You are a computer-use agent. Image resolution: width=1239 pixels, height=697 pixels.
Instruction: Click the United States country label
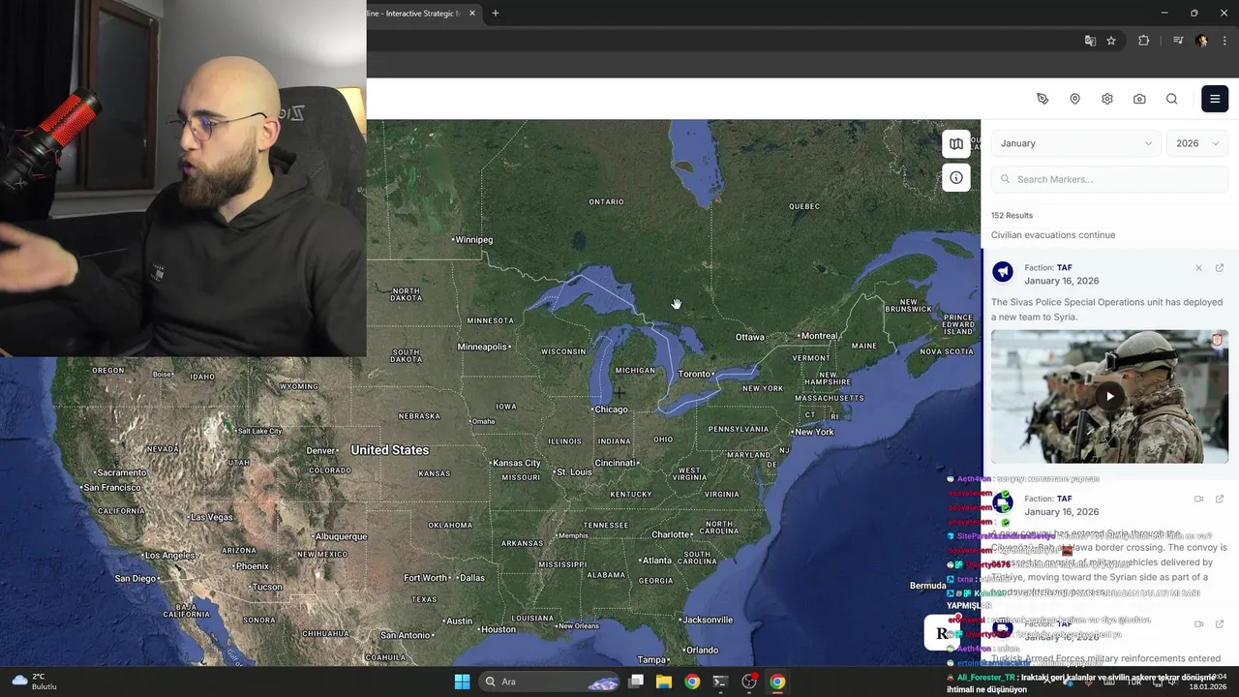(389, 450)
